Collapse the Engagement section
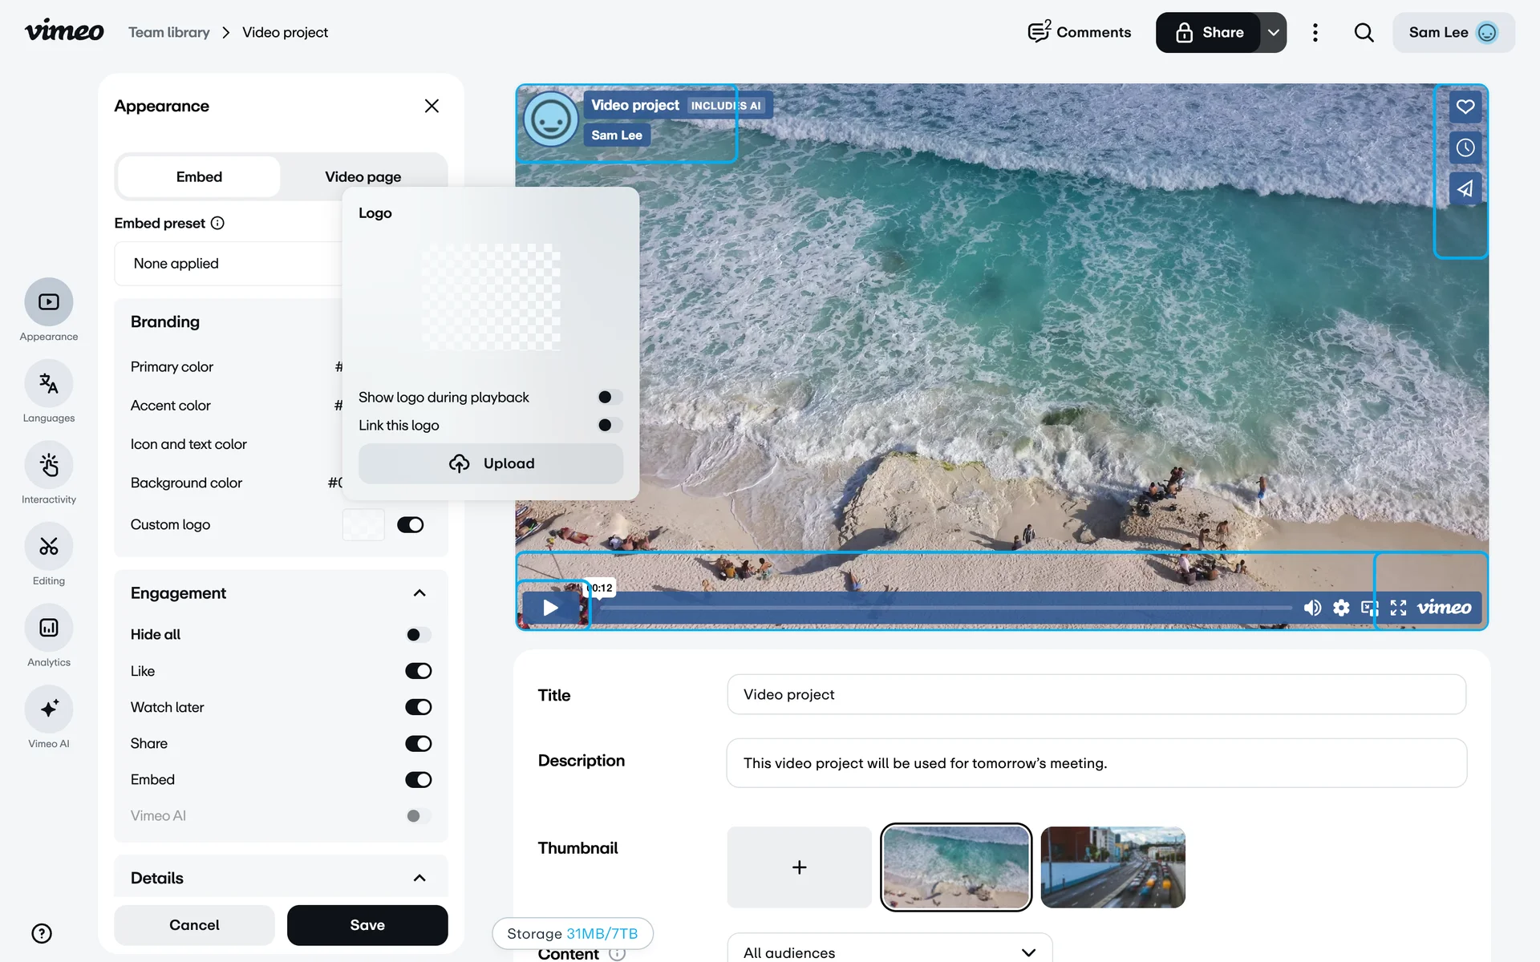This screenshot has height=962, width=1540. (419, 593)
